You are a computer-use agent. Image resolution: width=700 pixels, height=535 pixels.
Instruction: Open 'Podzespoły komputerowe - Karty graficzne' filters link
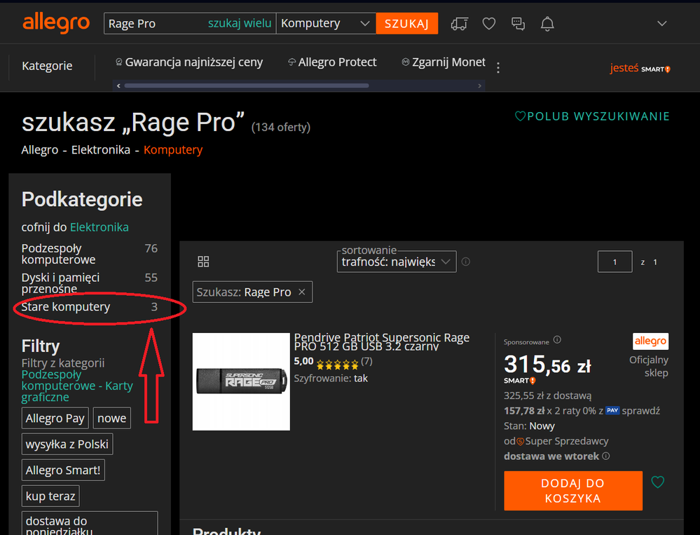coord(77,386)
